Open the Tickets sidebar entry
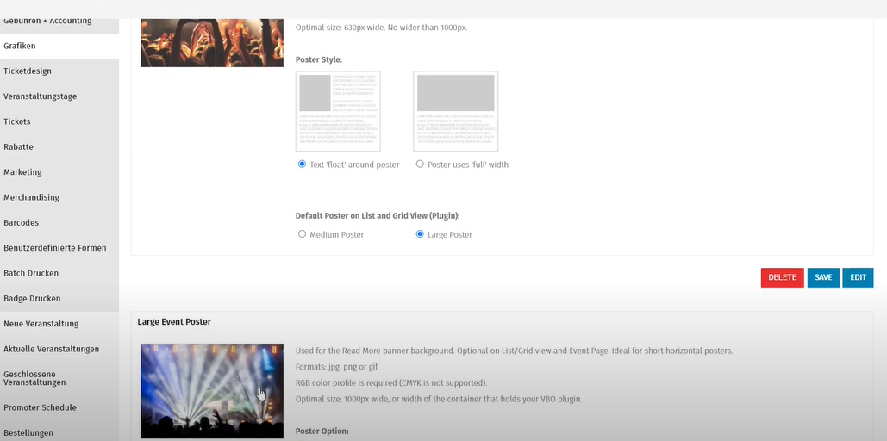Viewport: 887px width, 441px height. pyautogui.click(x=17, y=121)
